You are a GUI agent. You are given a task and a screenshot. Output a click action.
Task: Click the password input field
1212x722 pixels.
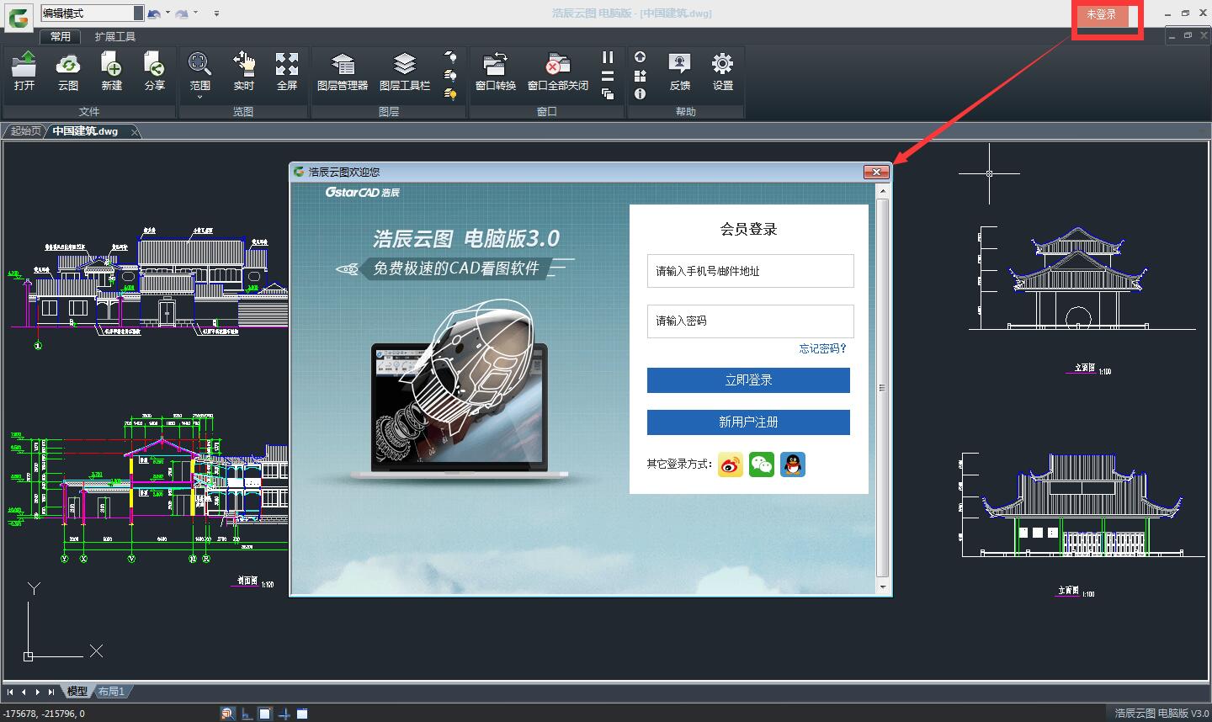point(749,321)
